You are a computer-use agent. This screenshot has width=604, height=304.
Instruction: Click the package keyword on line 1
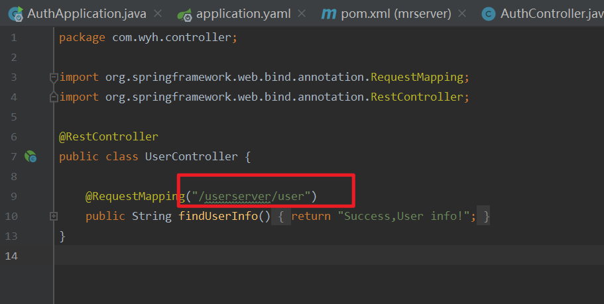tap(82, 38)
